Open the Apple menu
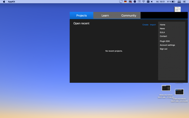 click(x=4, y=2)
